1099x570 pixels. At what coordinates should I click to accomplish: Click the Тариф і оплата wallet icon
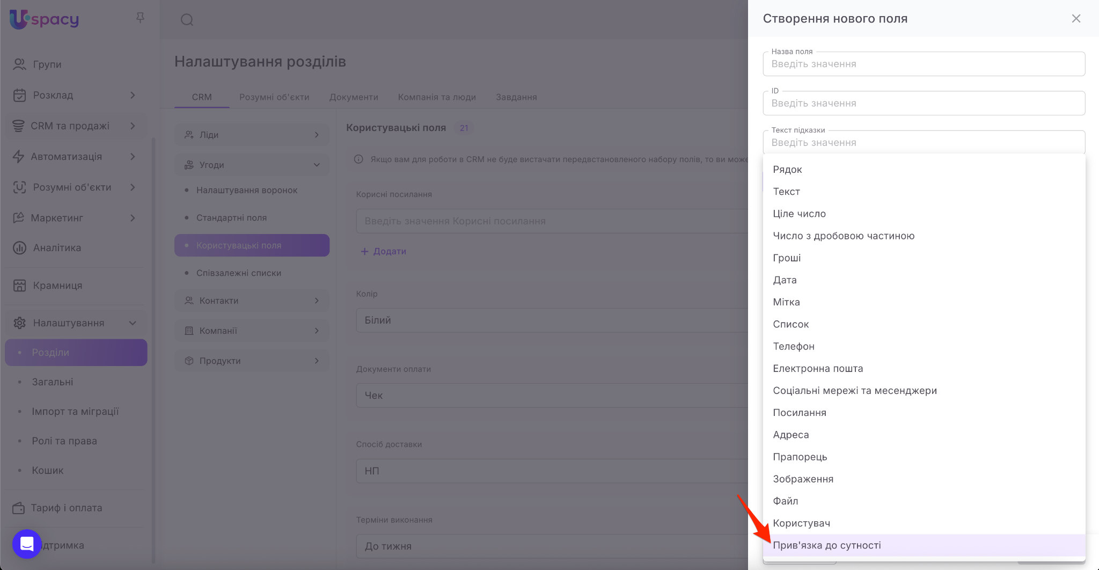(x=19, y=508)
